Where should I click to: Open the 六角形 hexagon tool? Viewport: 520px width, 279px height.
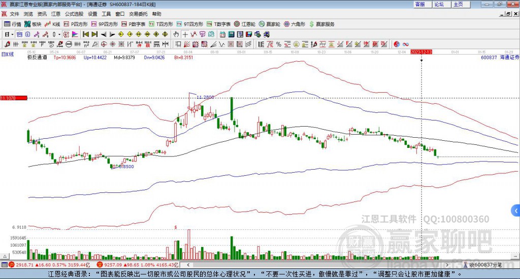click(x=295, y=24)
